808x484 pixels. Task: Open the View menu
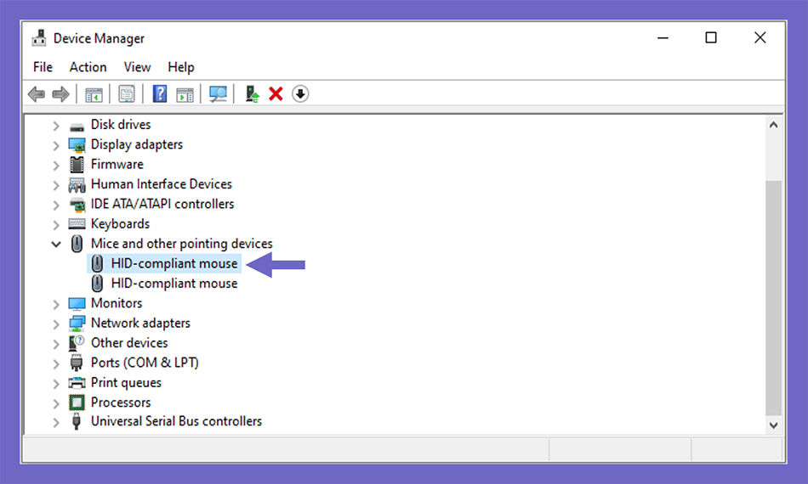click(x=137, y=67)
